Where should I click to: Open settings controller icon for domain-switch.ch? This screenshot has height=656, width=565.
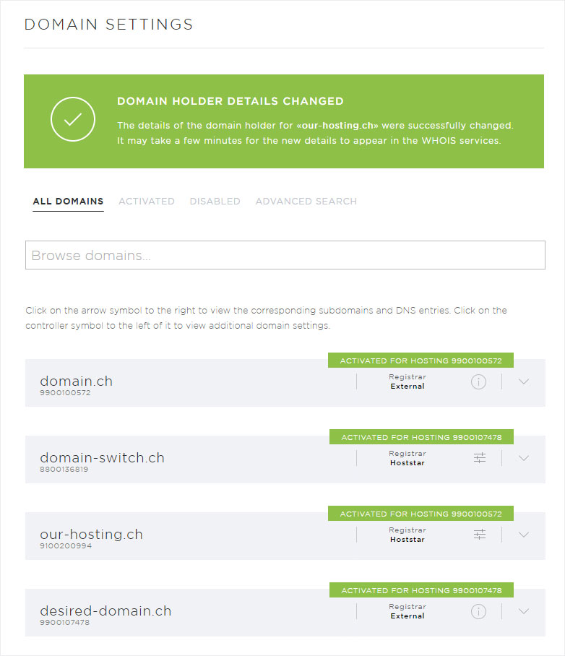(480, 458)
